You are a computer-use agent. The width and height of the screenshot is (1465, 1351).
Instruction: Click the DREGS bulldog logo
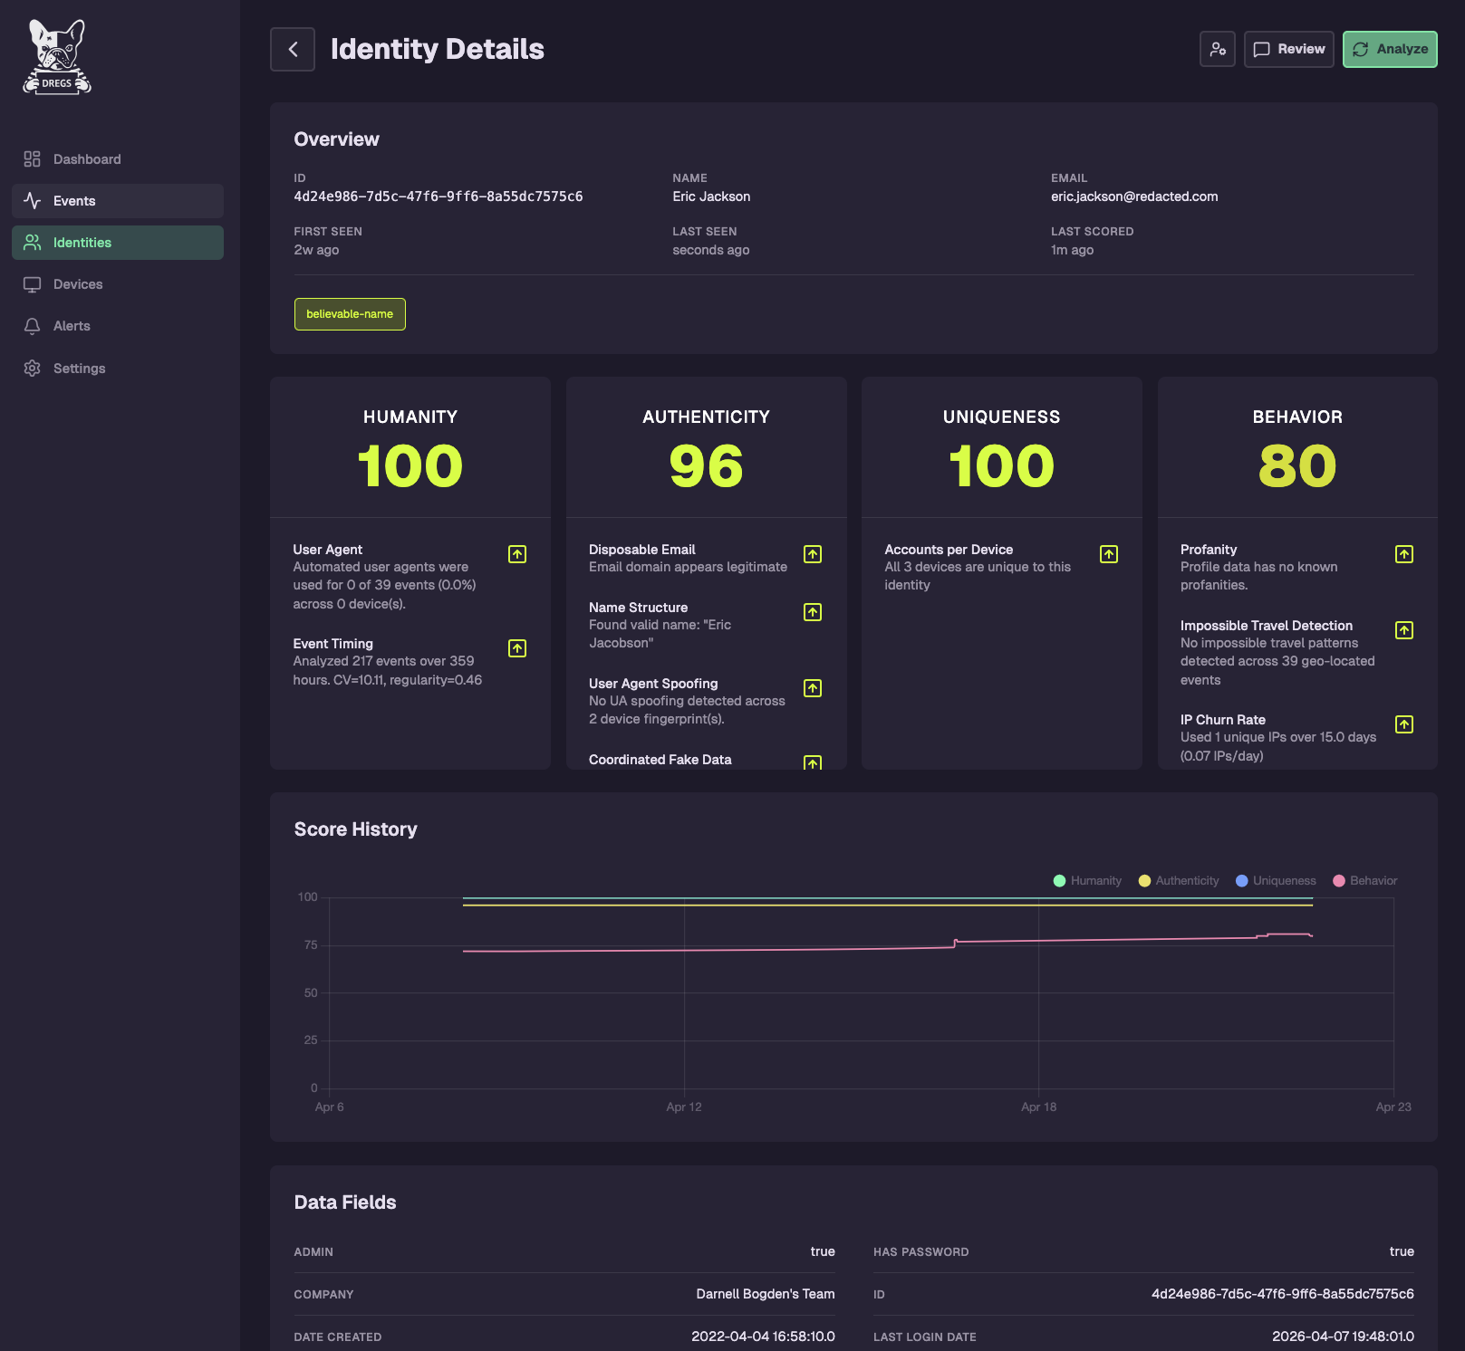coord(57,57)
